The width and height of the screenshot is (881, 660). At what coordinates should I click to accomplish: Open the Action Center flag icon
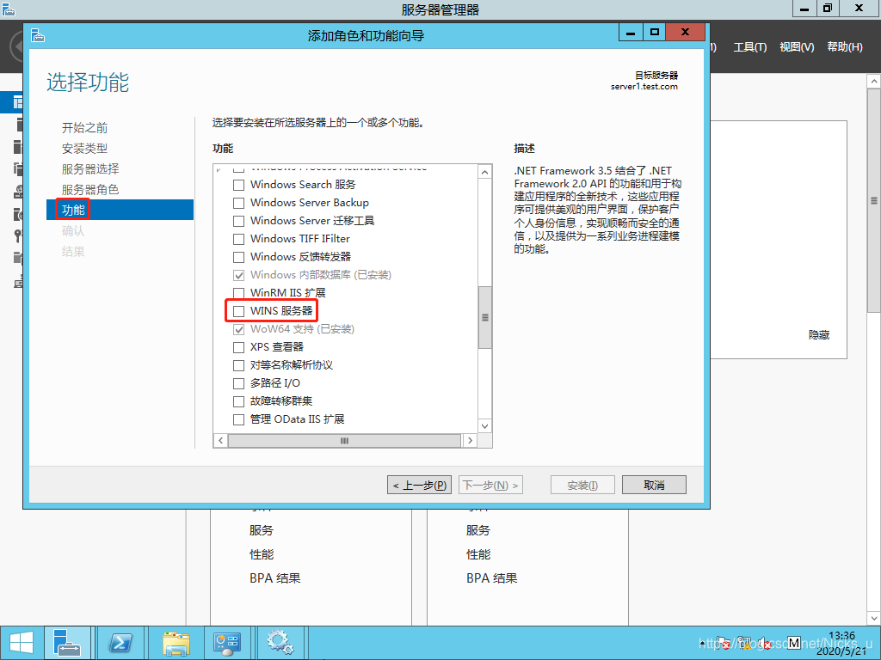click(723, 643)
